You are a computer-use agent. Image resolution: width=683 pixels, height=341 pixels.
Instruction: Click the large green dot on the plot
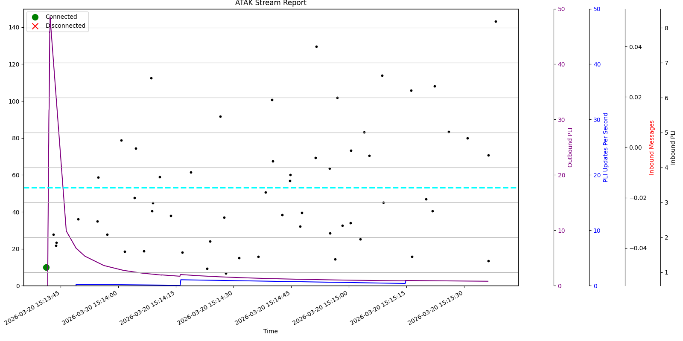(46, 267)
